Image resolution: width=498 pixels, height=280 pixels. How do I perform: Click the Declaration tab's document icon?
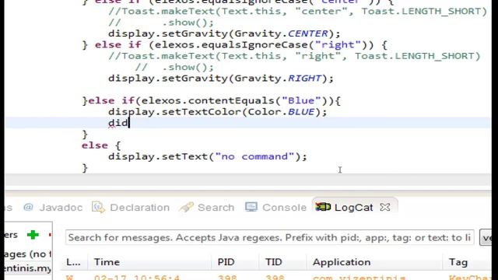point(98,208)
